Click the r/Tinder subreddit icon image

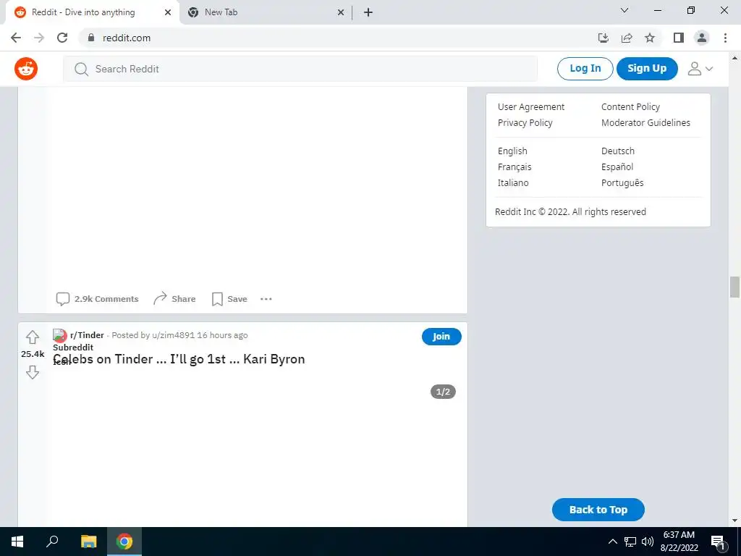[x=59, y=336]
